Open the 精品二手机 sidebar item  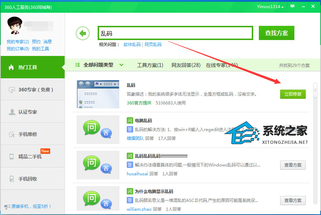click(33, 157)
